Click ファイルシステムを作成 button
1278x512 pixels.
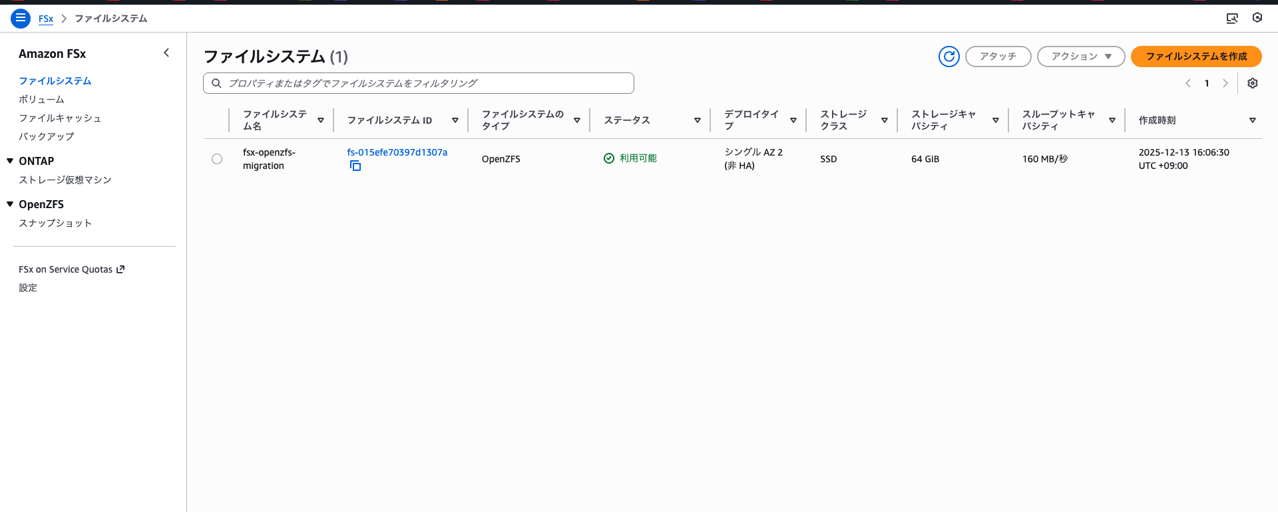[1196, 57]
